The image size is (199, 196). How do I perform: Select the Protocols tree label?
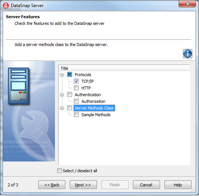click(x=83, y=75)
